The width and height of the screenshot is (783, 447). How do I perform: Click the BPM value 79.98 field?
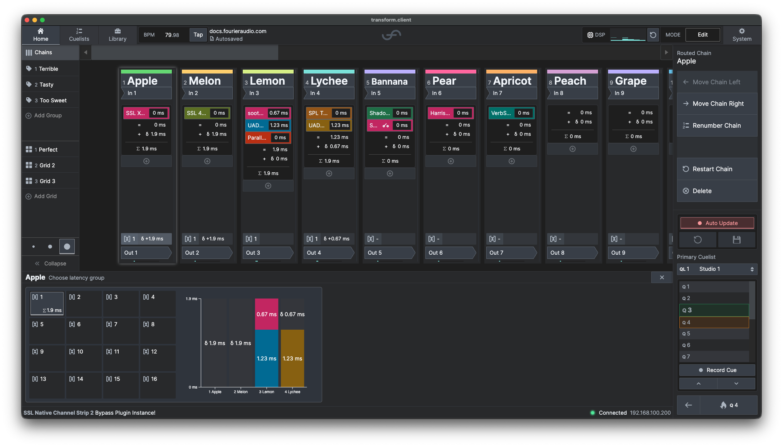click(x=172, y=35)
